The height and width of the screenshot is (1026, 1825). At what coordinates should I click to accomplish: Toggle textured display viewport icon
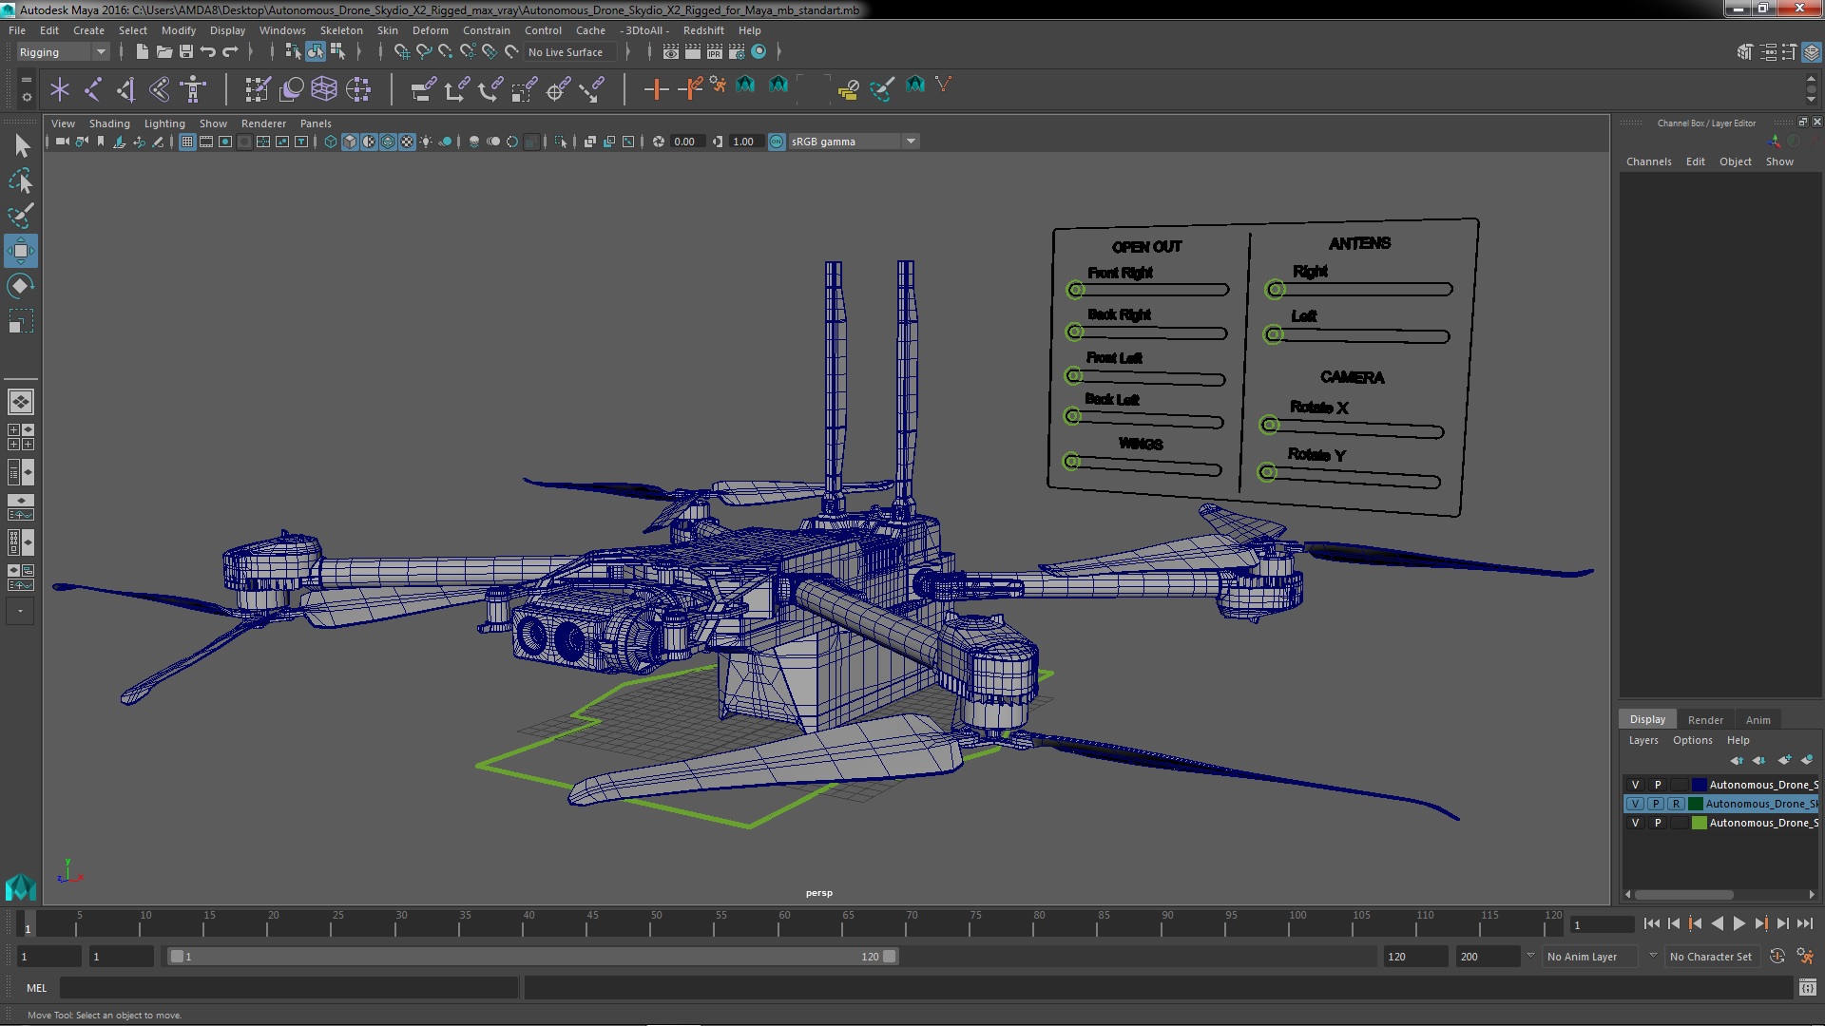click(407, 142)
